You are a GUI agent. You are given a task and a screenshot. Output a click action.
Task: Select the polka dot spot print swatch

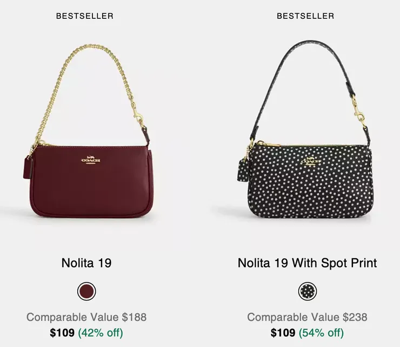[308, 292]
